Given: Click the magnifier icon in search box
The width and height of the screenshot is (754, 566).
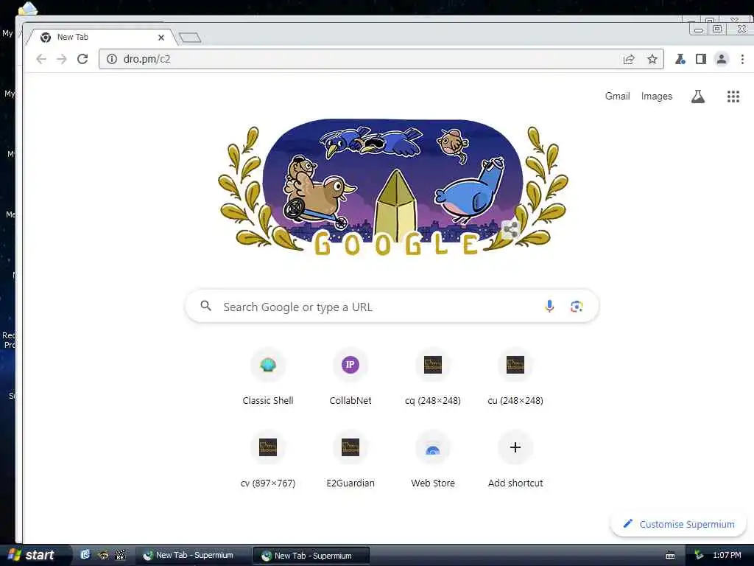Looking at the screenshot, I should click(206, 306).
